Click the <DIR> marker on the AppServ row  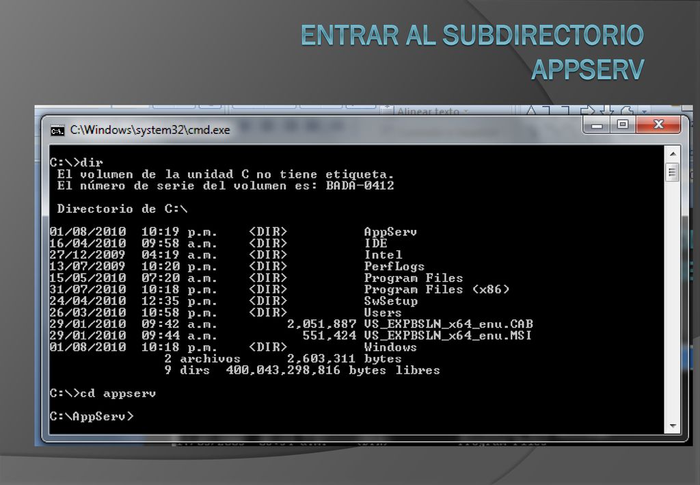click(268, 232)
